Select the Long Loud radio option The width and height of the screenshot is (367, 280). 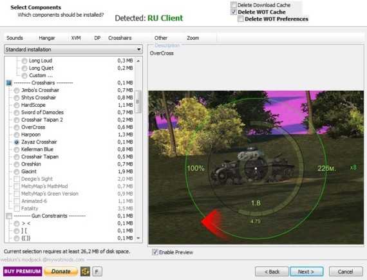(x=24, y=61)
